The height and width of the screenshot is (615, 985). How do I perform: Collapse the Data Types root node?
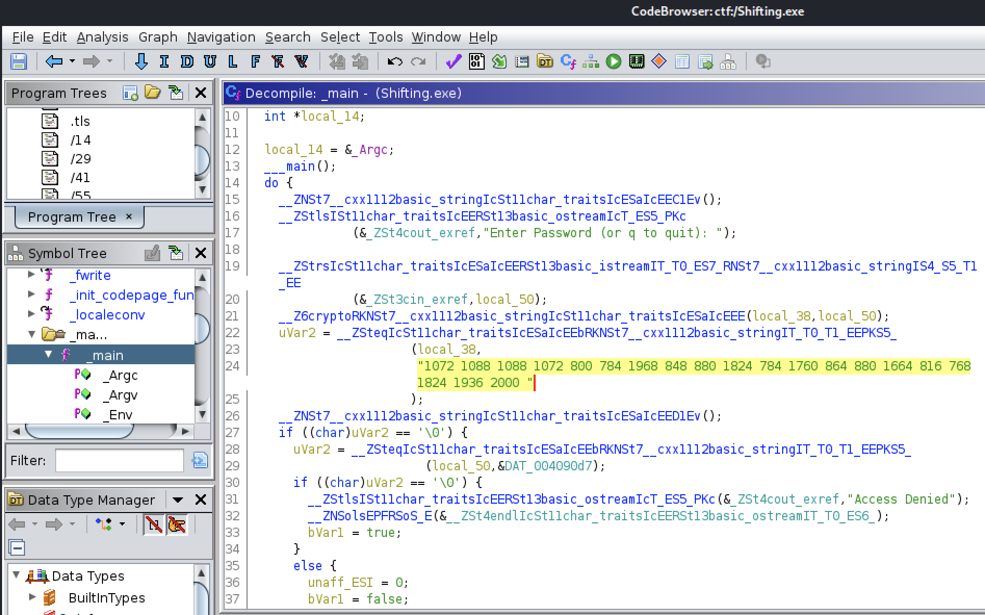coord(16,575)
